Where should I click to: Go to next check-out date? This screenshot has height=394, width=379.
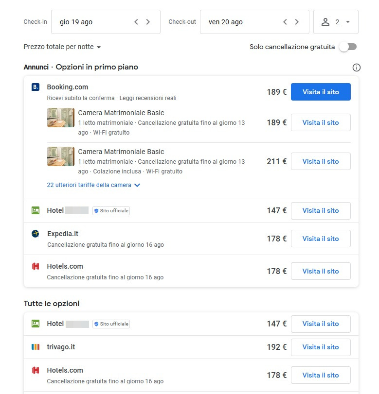coord(297,22)
